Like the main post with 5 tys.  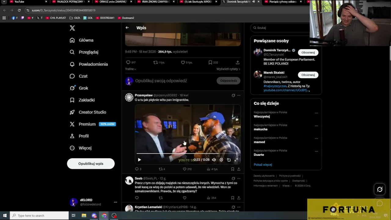point(187,62)
